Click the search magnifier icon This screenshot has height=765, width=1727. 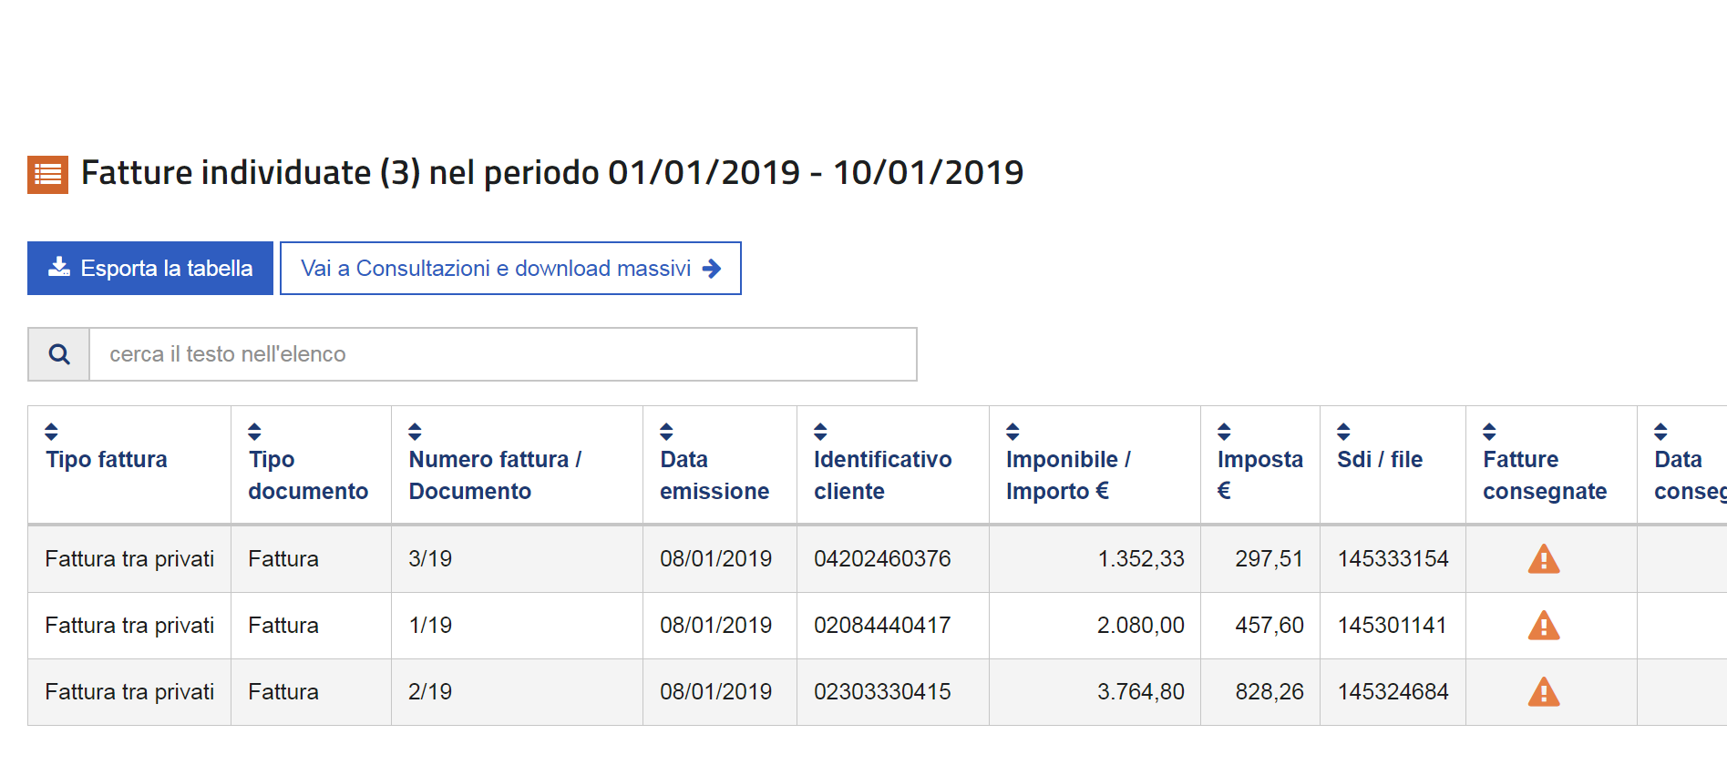click(59, 354)
